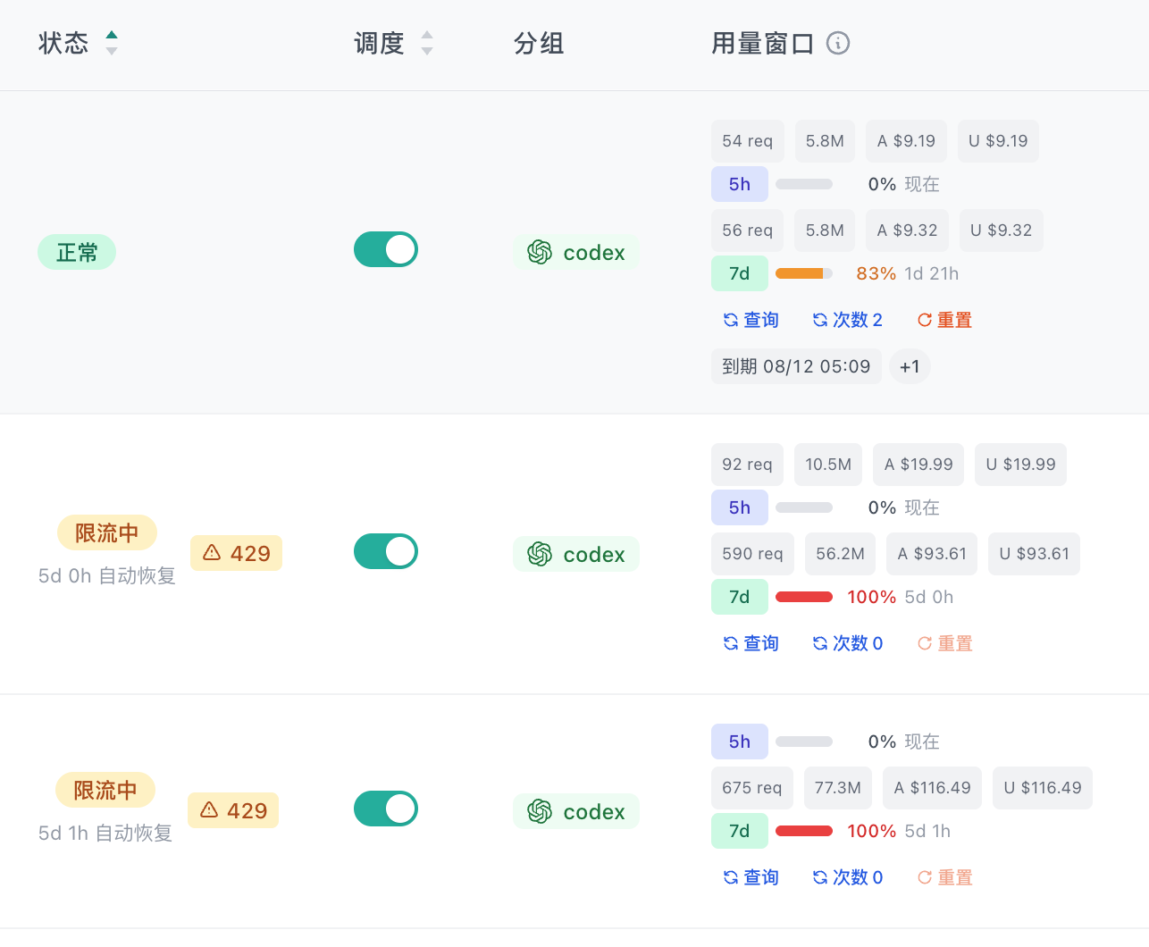1149x947 pixels.
Task: Click the A $116.49 tag
Action: tap(932, 788)
